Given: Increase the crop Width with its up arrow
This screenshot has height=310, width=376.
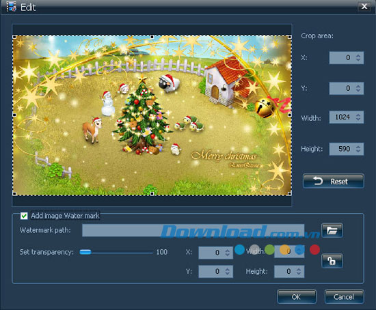Looking at the screenshot, I should click(x=358, y=115).
